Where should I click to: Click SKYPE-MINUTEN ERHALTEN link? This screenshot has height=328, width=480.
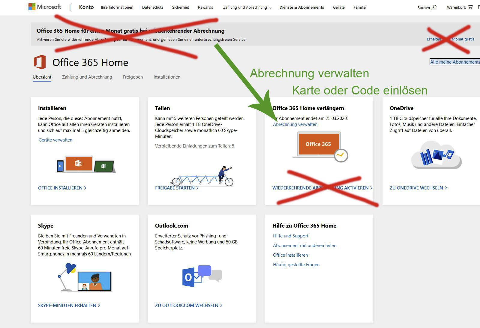69,306
